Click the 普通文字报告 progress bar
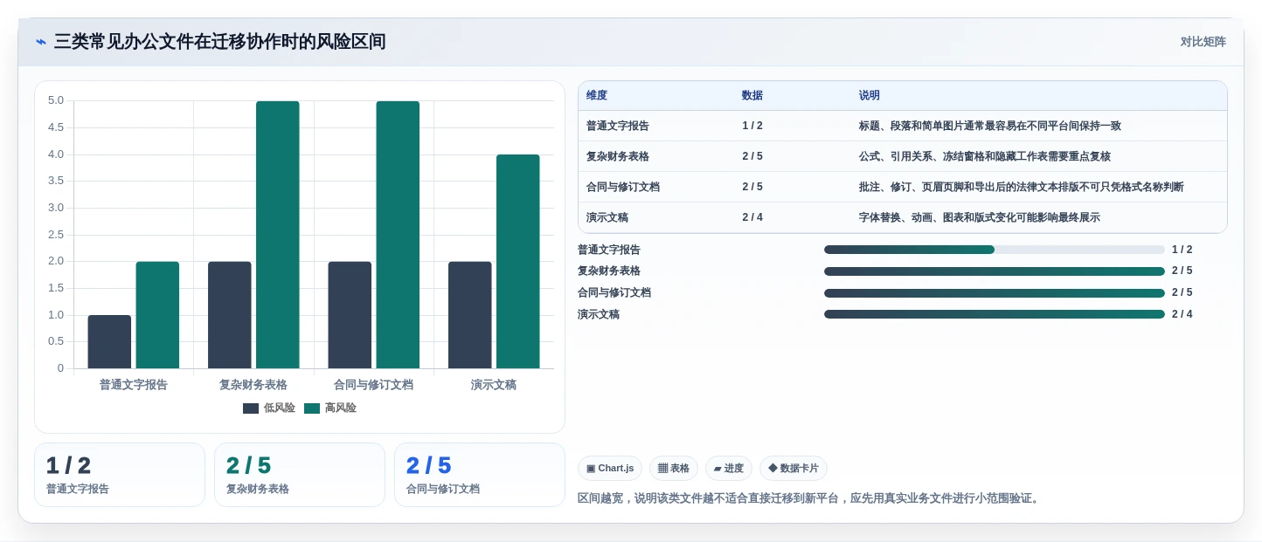 995,250
